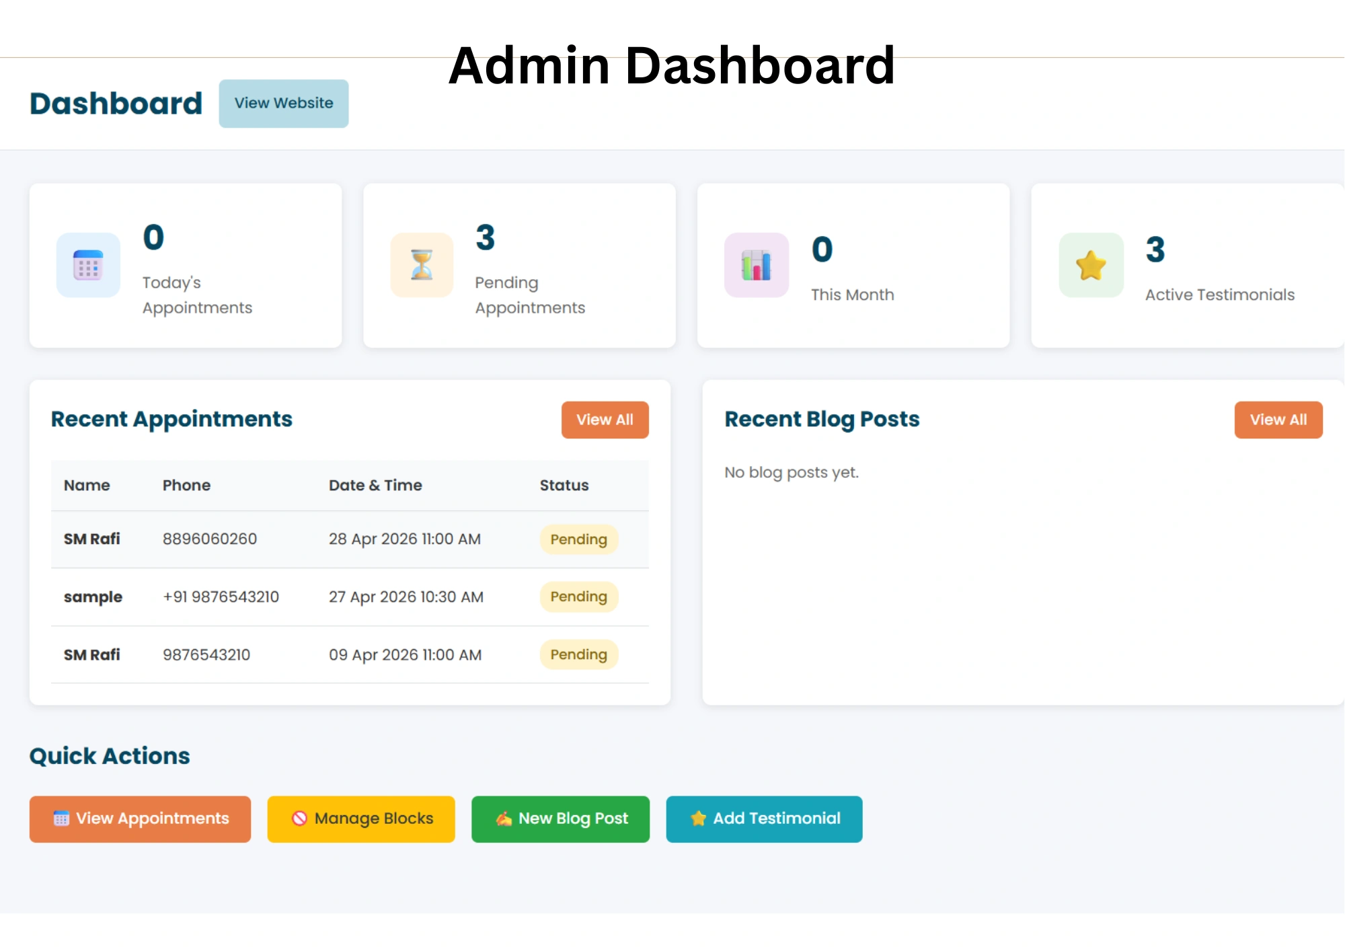Screen dimensions: 1345x951
Task: Click the Pending badge for 27 Apr 2026
Action: [x=579, y=597]
